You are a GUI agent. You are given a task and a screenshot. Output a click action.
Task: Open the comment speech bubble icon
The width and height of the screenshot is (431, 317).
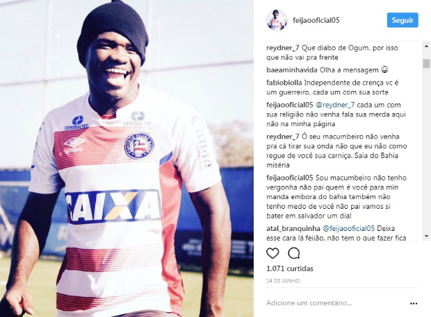[294, 253]
